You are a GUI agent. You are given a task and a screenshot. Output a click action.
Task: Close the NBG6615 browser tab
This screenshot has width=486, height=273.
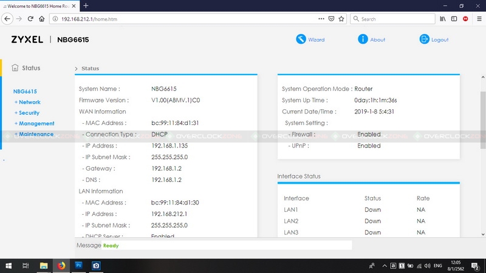74,6
